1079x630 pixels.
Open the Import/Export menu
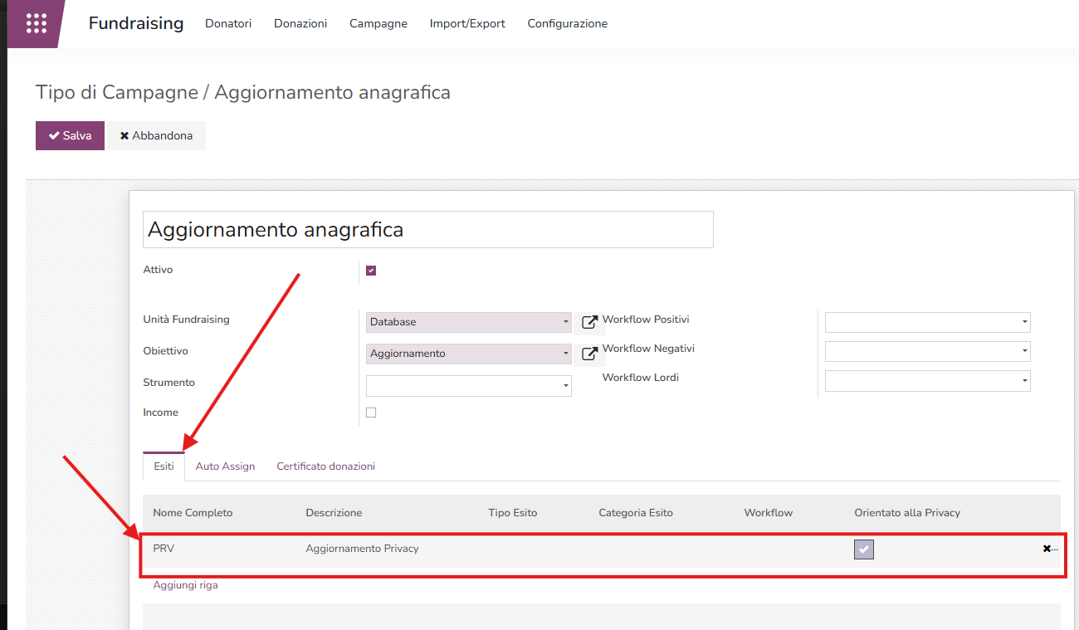pos(467,23)
